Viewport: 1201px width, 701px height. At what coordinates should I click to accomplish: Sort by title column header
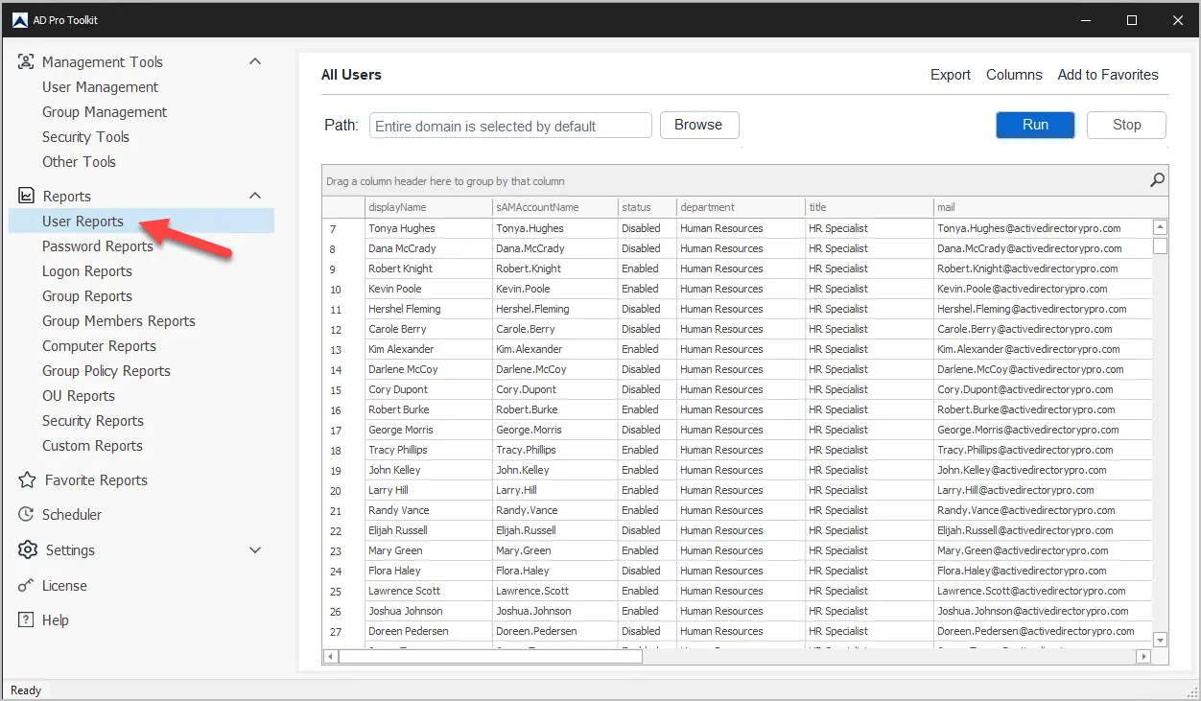pos(869,207)
